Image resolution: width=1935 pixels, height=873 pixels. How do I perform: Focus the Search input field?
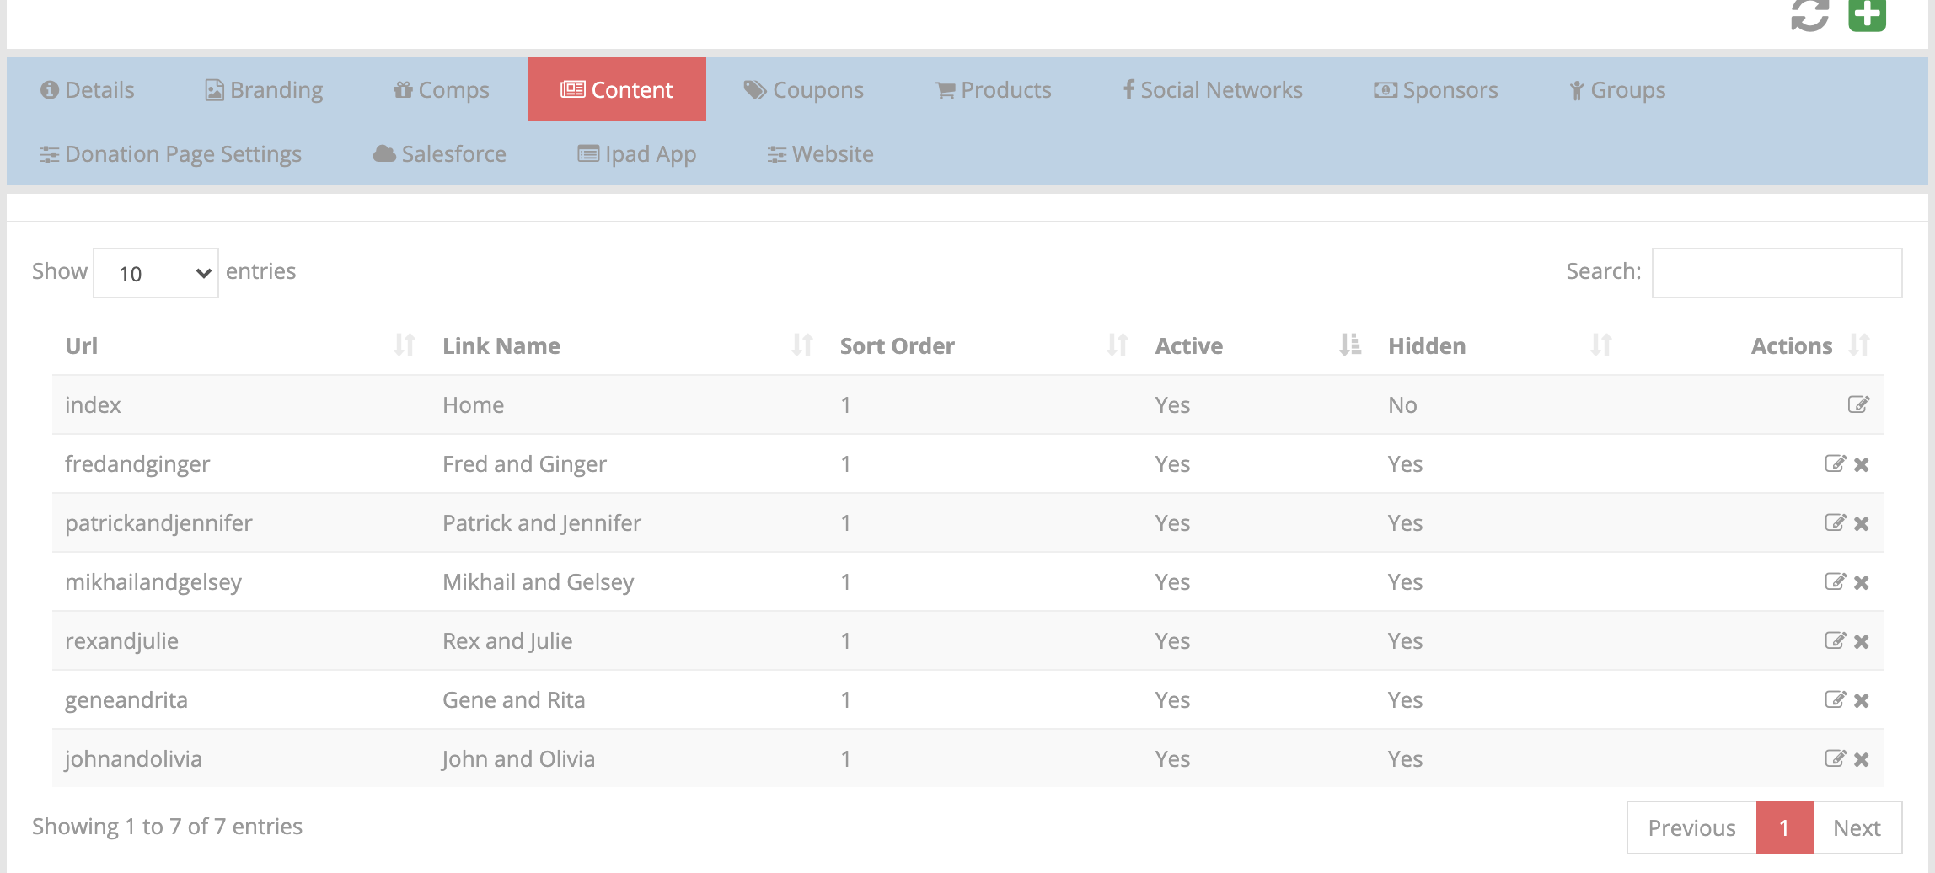point(1777,273)
